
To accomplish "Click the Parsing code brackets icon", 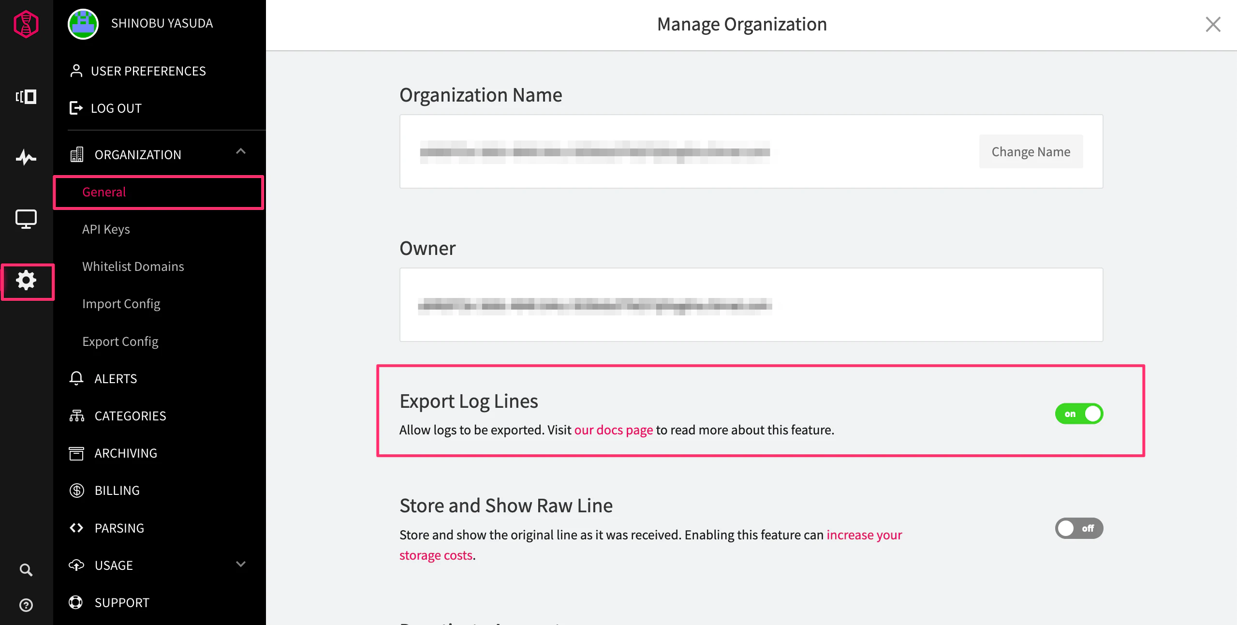I will click(76, 528).
